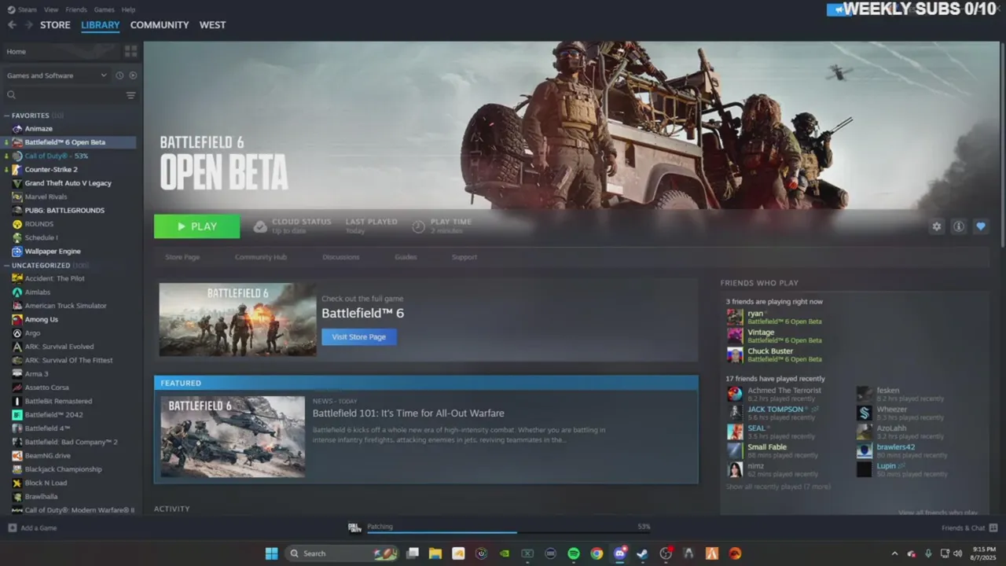Open the Support link
The width and height of the screenshot is (1006, 566).
pos(464,257)
